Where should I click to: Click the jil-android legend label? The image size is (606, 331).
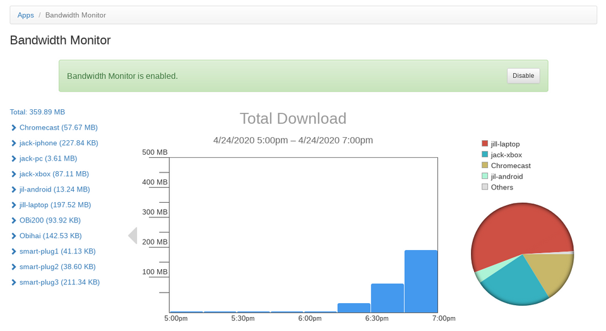click(507, 176)
